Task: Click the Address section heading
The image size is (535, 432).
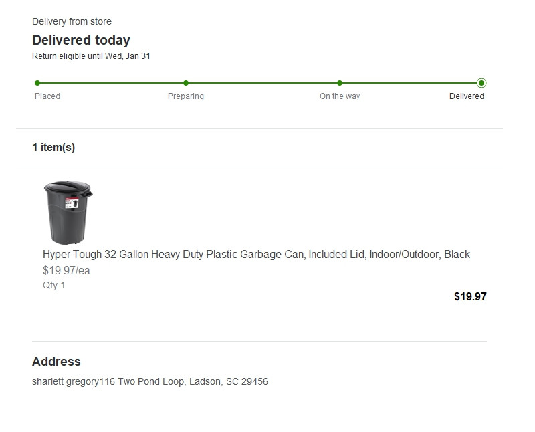Action: (56, 362)
